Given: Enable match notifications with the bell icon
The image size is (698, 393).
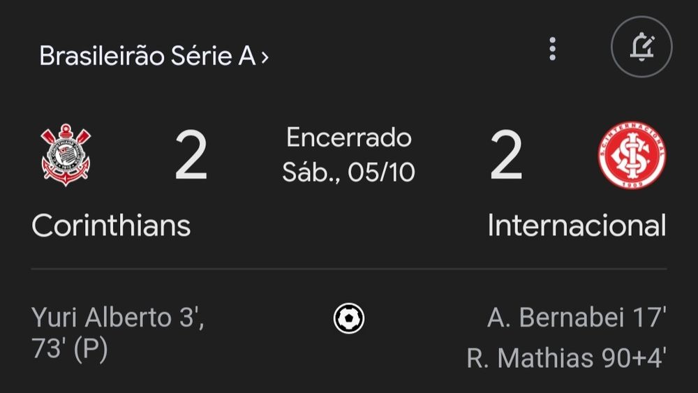Looking at the screenshot, I should (641, 48).
